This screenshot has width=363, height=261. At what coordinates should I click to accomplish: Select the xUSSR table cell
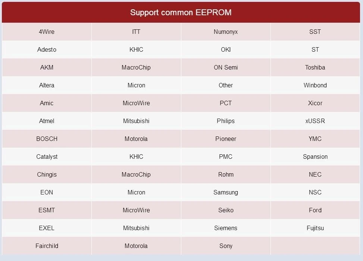point(315,121)
